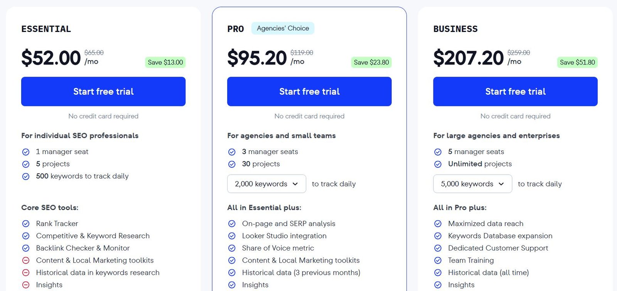Click the checkmark icon beside Unlimited projects

click(438, 164)
